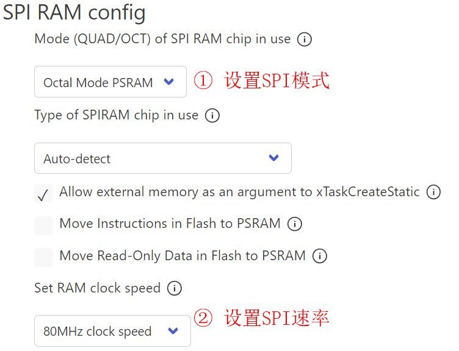The image size is (459, 351).
Task: Enable Move Instructions in Flash to PSRAM checkbox
Action: pos(43,225)
